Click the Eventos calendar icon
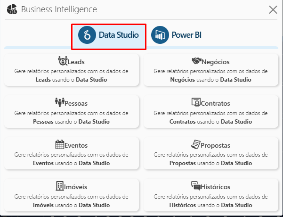283x217 pixels. (60, 144)
